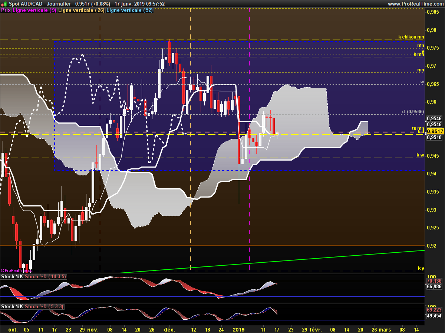Click the k w level label
This screenshot has height=333, width=445.
(x=420, y=155)
